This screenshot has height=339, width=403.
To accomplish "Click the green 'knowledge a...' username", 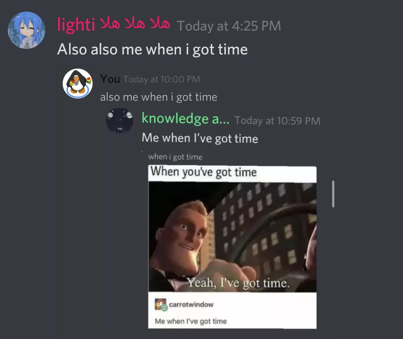I will coord(185,119).
